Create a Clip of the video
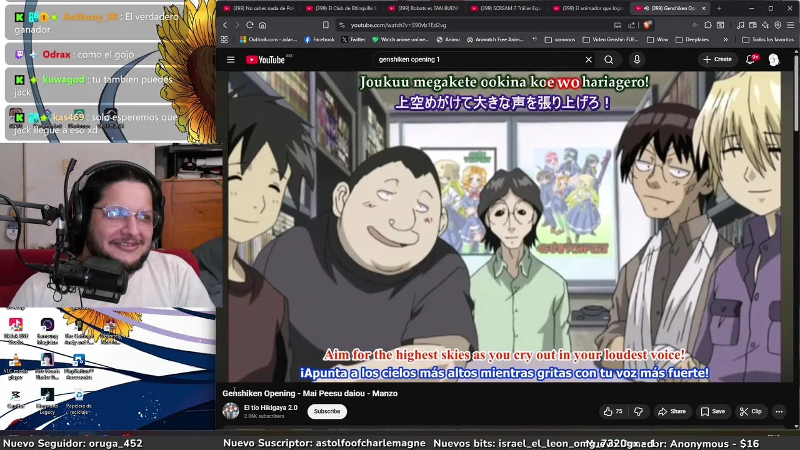This screenshot has width=800, height=450. coord(751,411)
